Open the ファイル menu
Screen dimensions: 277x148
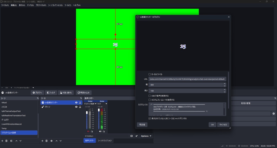5,5
